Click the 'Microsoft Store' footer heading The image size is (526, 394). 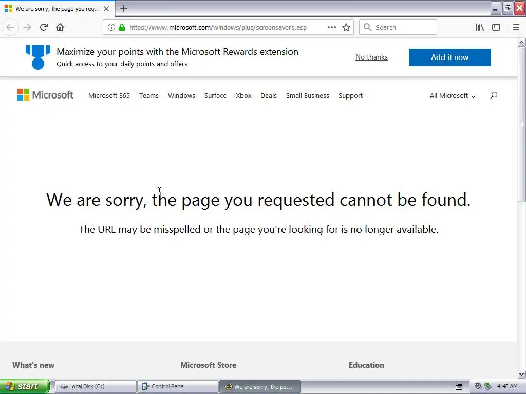click(x=209, y=365)
